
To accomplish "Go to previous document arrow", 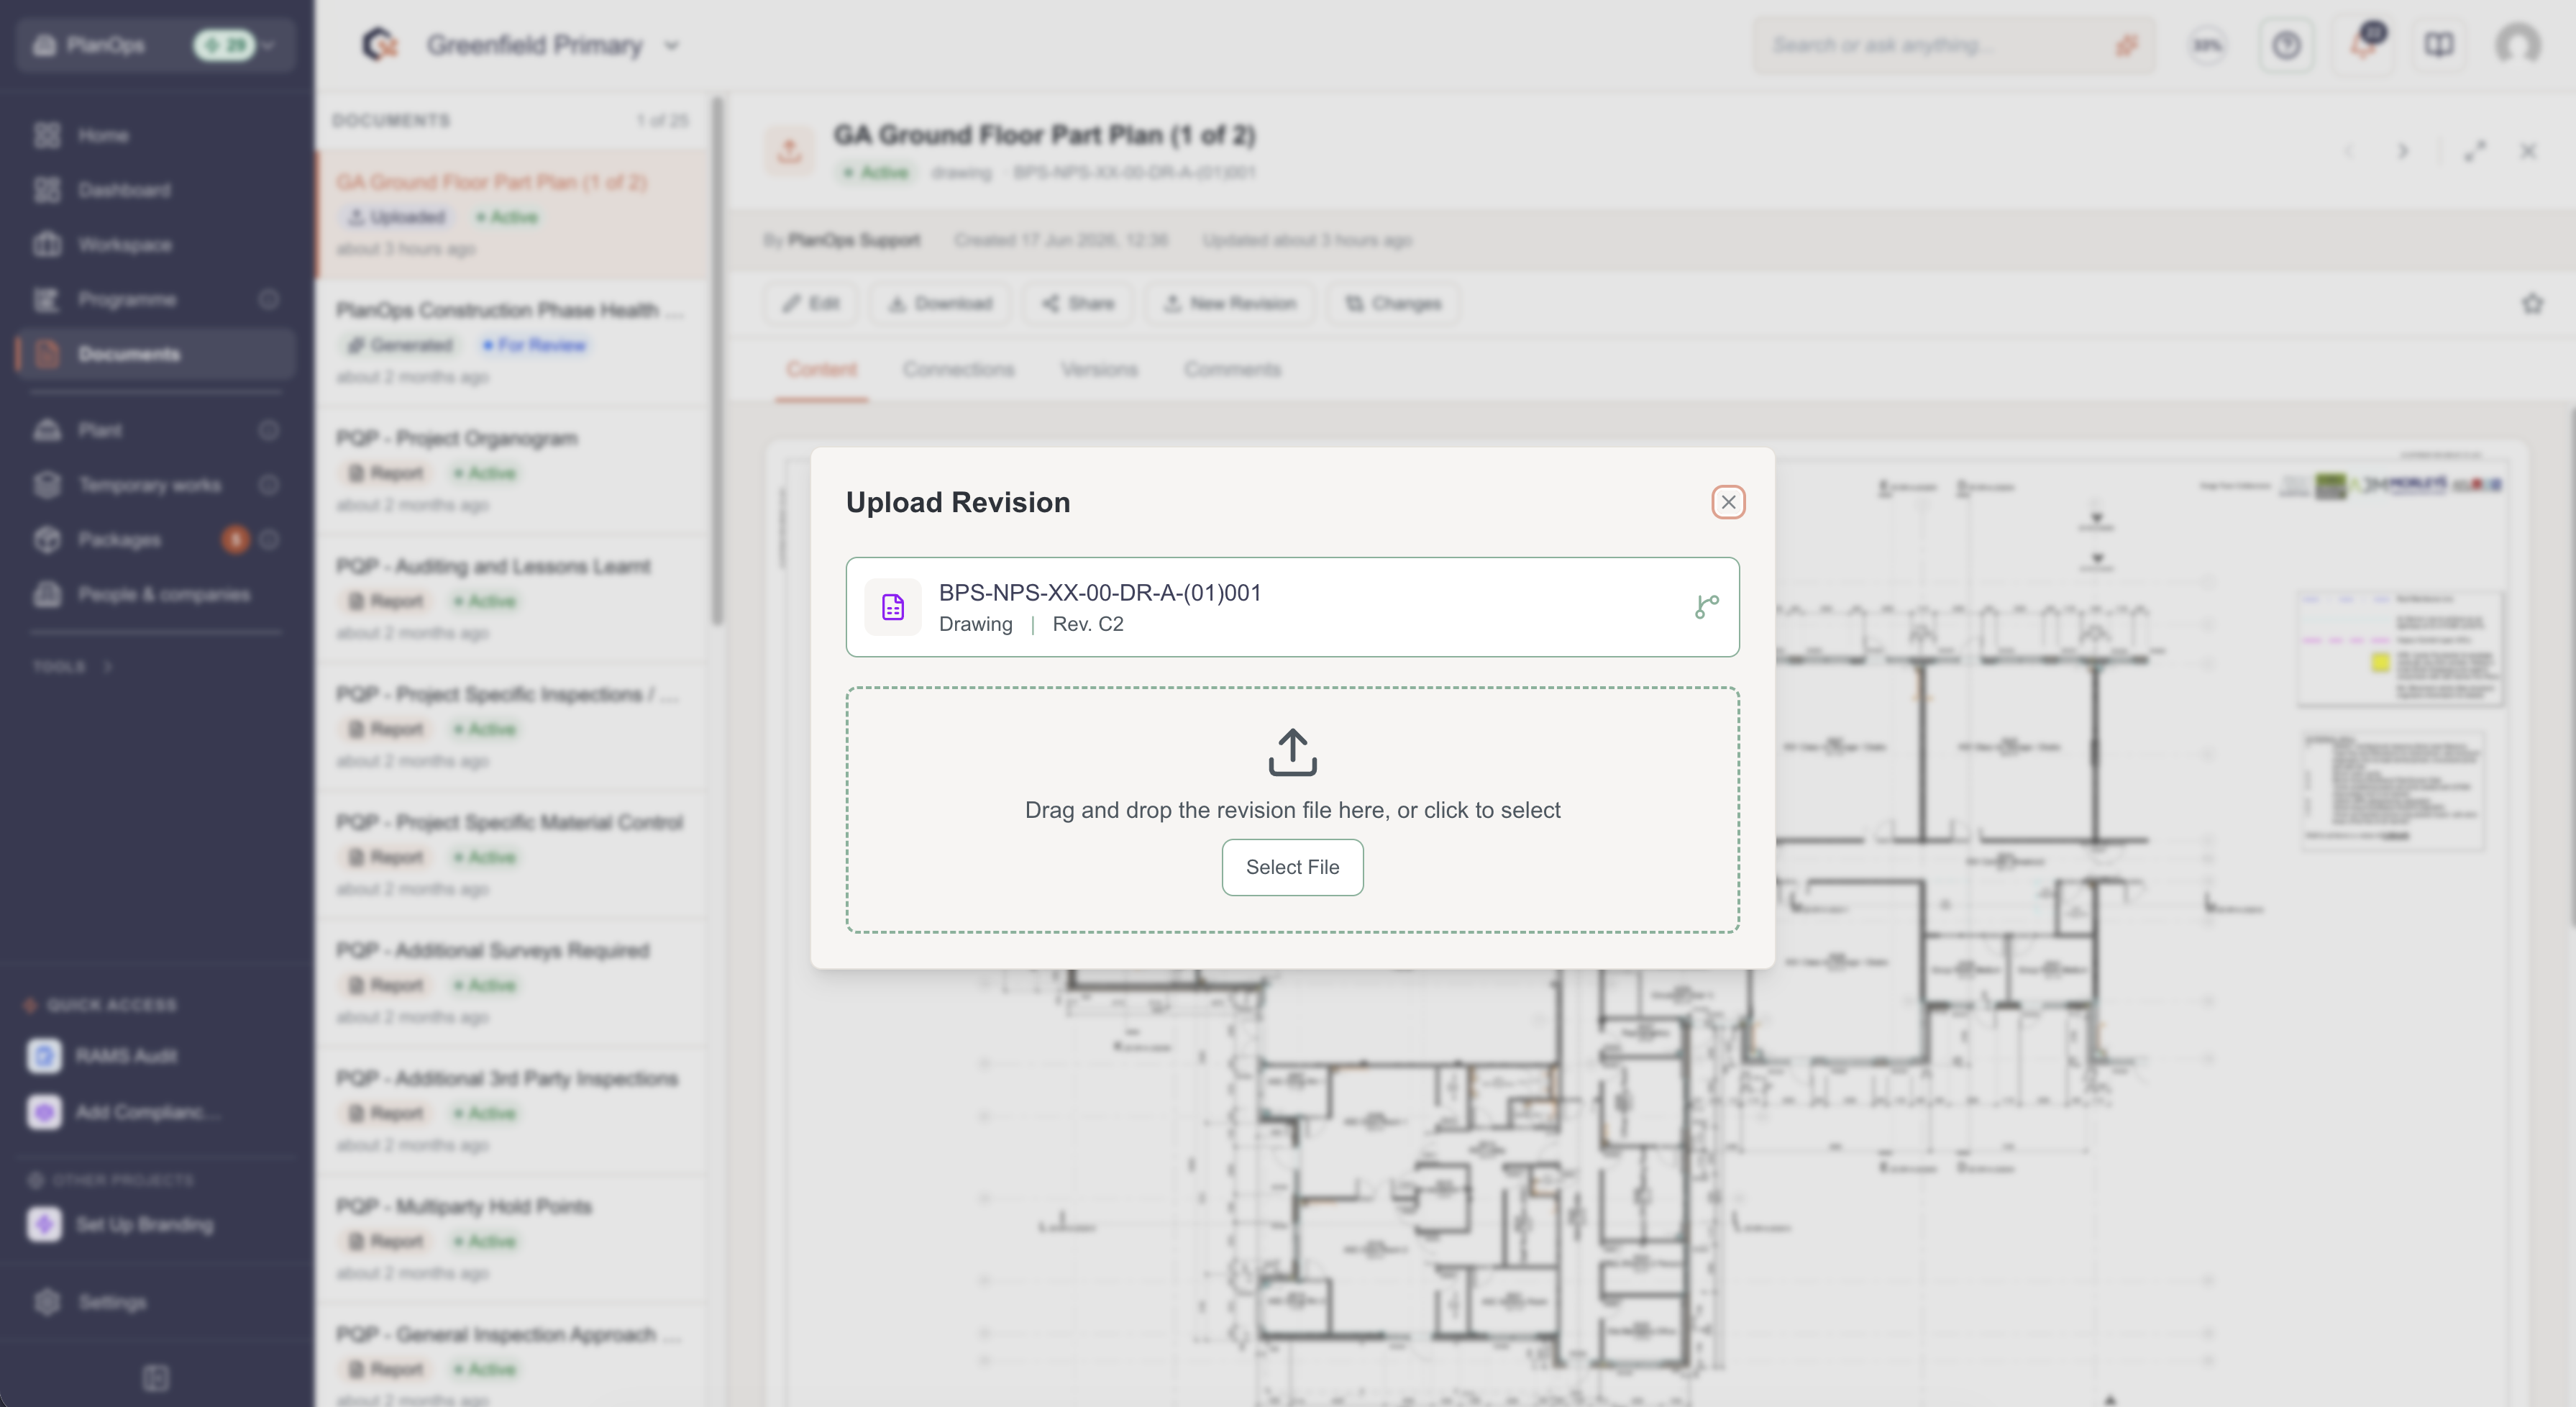I will (2349, 151).
